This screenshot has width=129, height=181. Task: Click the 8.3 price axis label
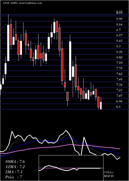[118, 46]
